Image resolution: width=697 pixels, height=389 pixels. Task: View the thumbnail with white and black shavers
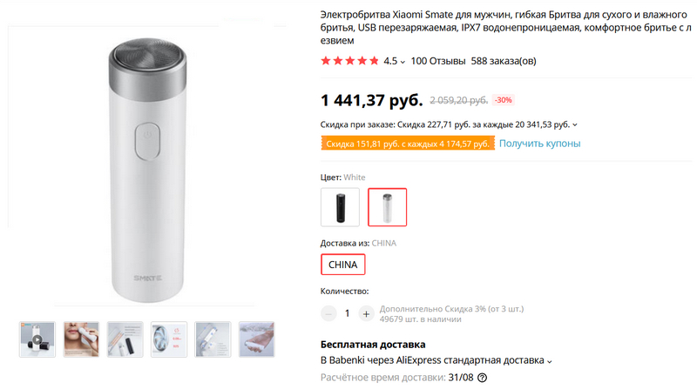click(125, 339)
